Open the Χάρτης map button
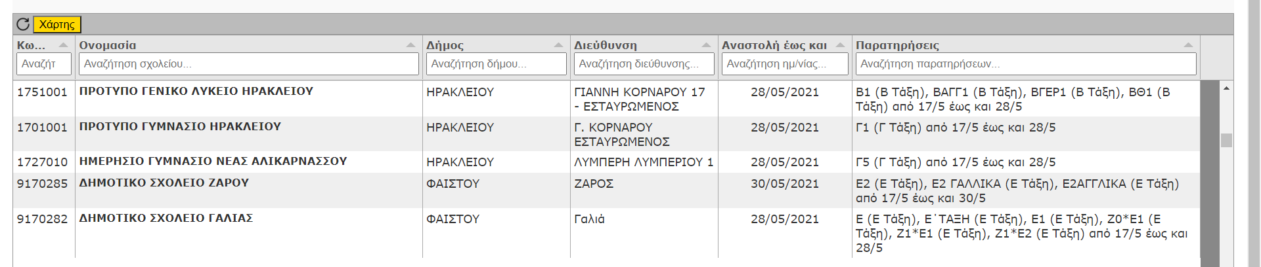 57,24
